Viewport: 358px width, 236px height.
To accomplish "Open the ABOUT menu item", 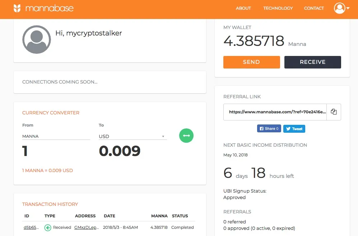I will [243, 8].
